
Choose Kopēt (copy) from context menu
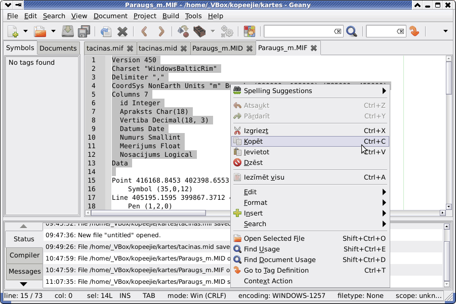click(310, 142)
